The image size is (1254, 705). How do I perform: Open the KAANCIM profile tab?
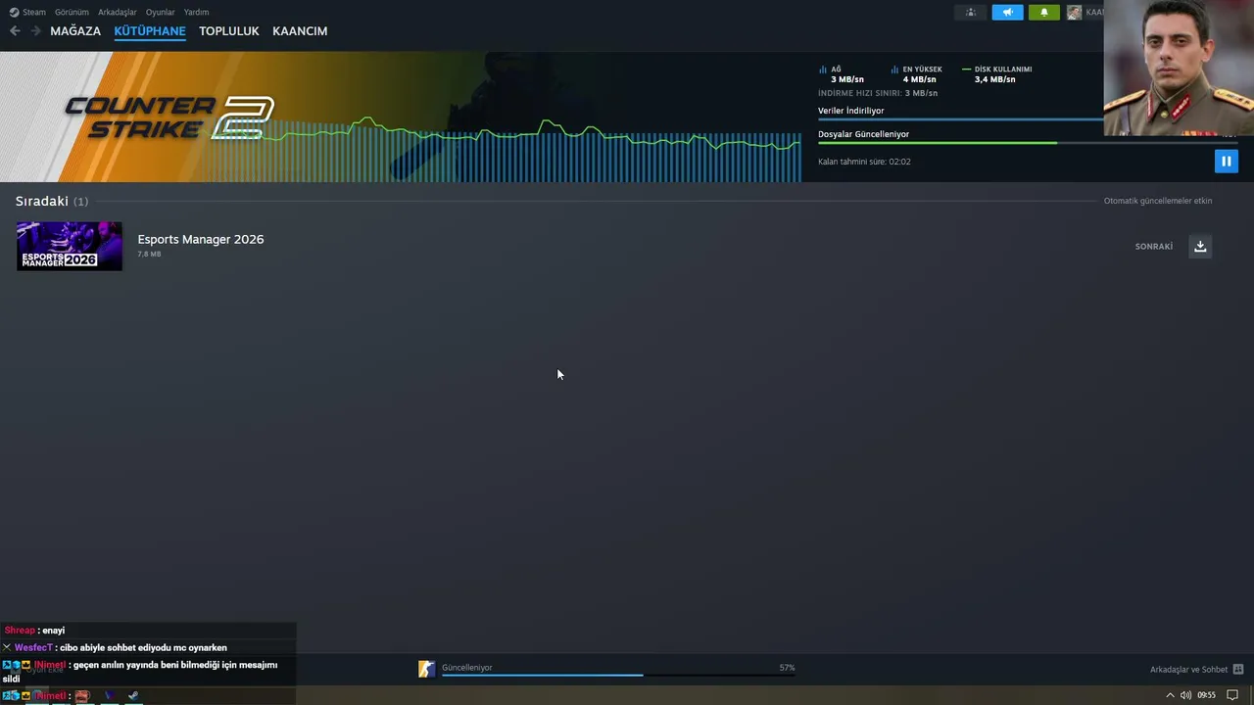[x=300, y=31]
